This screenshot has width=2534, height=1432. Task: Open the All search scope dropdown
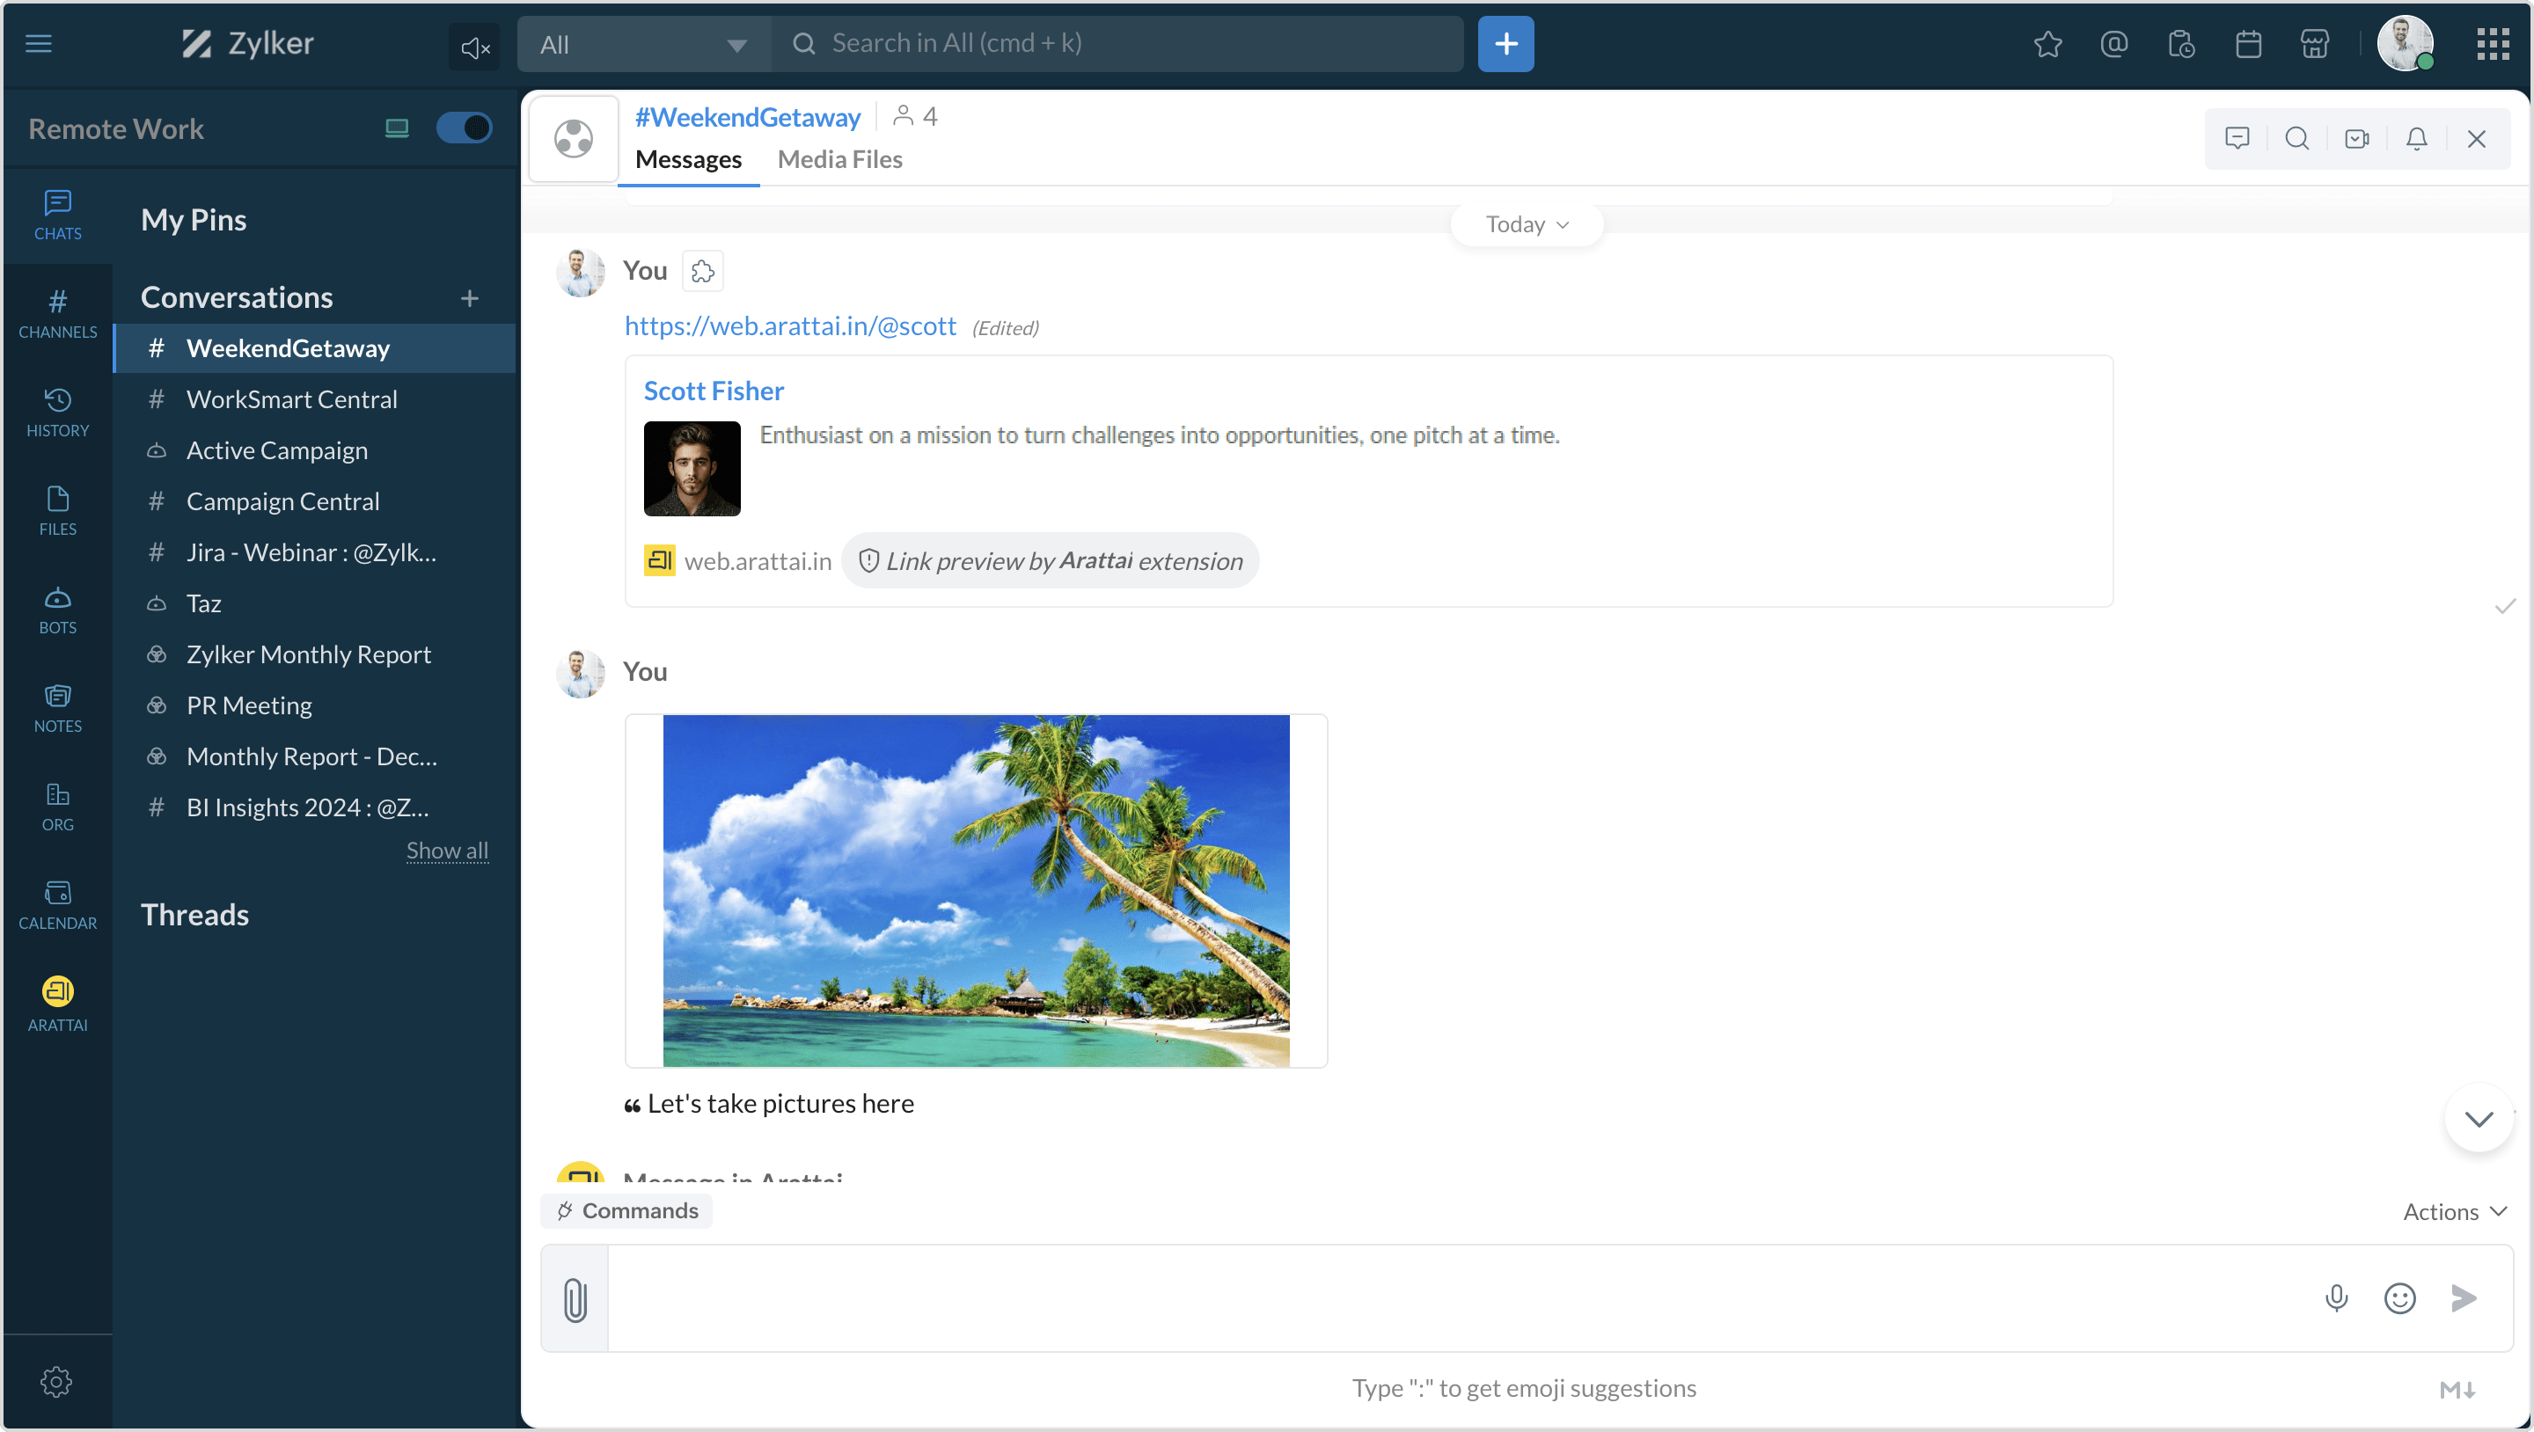pyautogui.click(x=644, y=44)
